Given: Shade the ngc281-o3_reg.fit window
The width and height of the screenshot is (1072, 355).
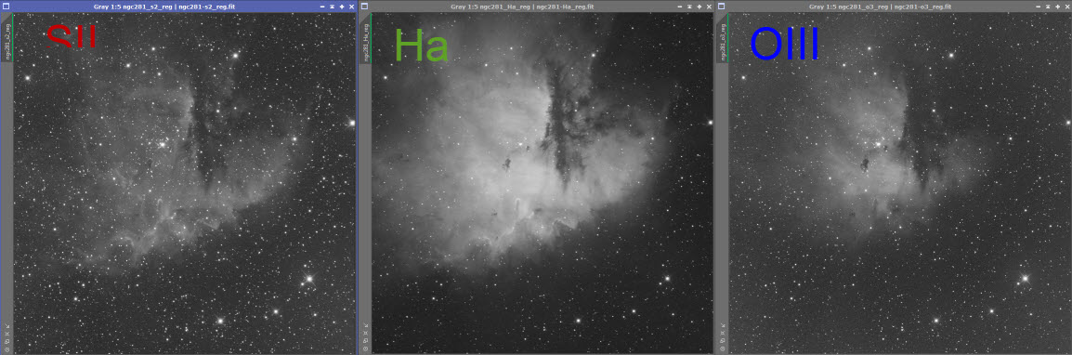Looking at the screenshot, I should point(1048,7).
